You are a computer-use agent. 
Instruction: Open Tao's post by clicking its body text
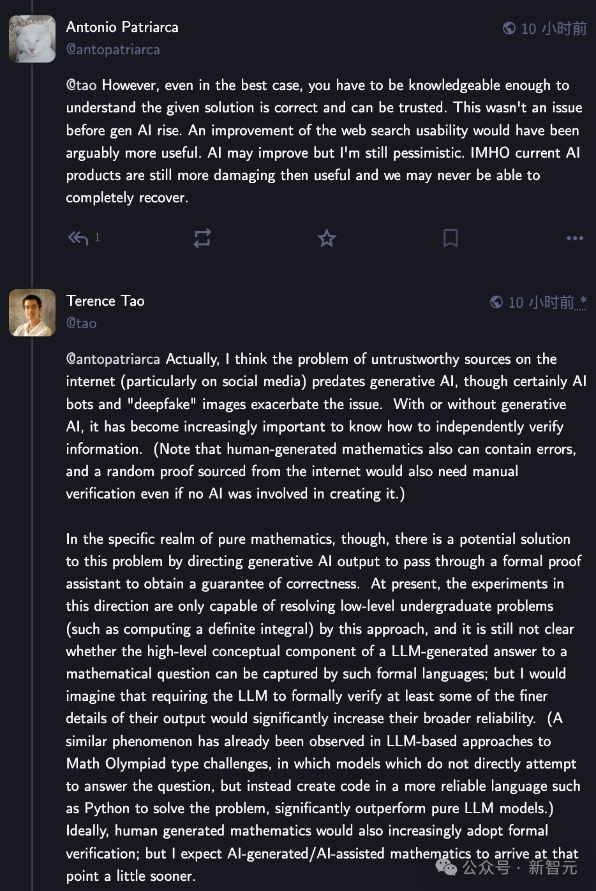click(x=324, y=617)
